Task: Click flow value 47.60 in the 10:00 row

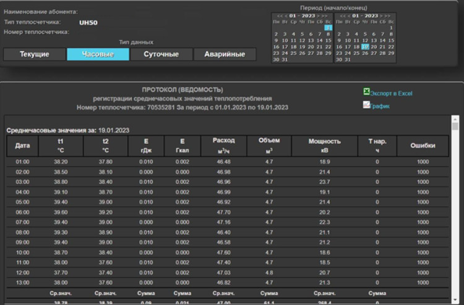Action: click(x=224, y=253)
